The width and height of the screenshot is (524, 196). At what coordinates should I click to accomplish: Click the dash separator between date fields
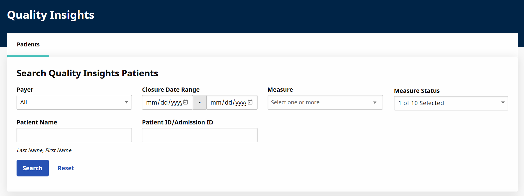coord(199,103)
